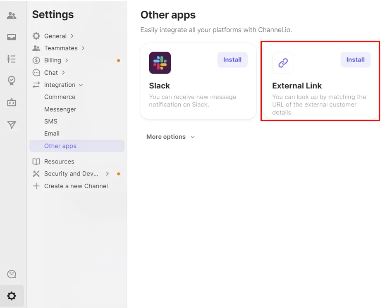Screen dimensions: 385x308
Task: Click the Slack logo icon
Action: 160,63
